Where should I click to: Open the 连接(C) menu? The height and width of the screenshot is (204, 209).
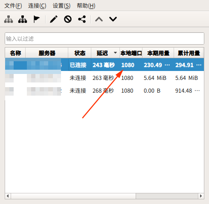pos(37,6)
